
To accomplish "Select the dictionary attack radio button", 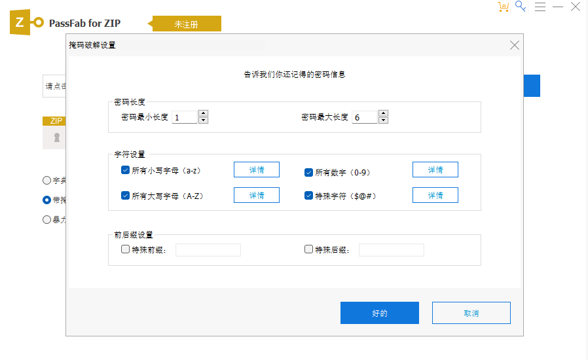I will (47, 181).
